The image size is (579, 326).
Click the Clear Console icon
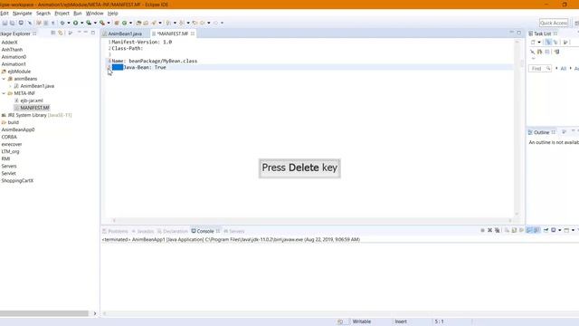click(507, 230)
